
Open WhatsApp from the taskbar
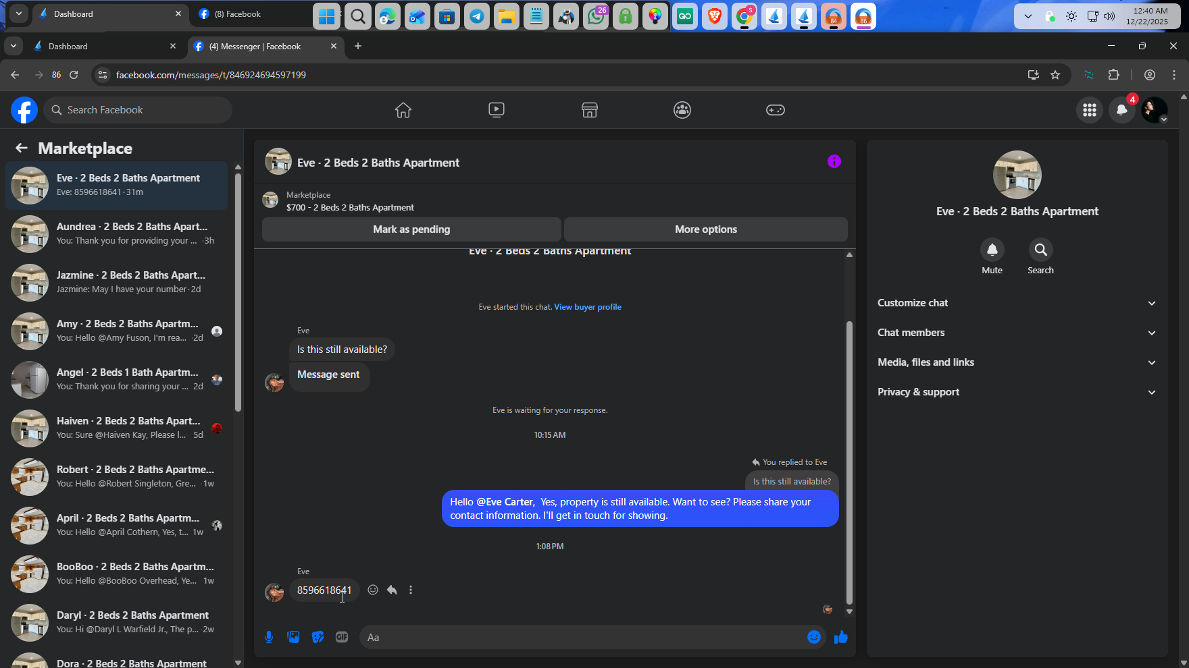tap(596, 16)
